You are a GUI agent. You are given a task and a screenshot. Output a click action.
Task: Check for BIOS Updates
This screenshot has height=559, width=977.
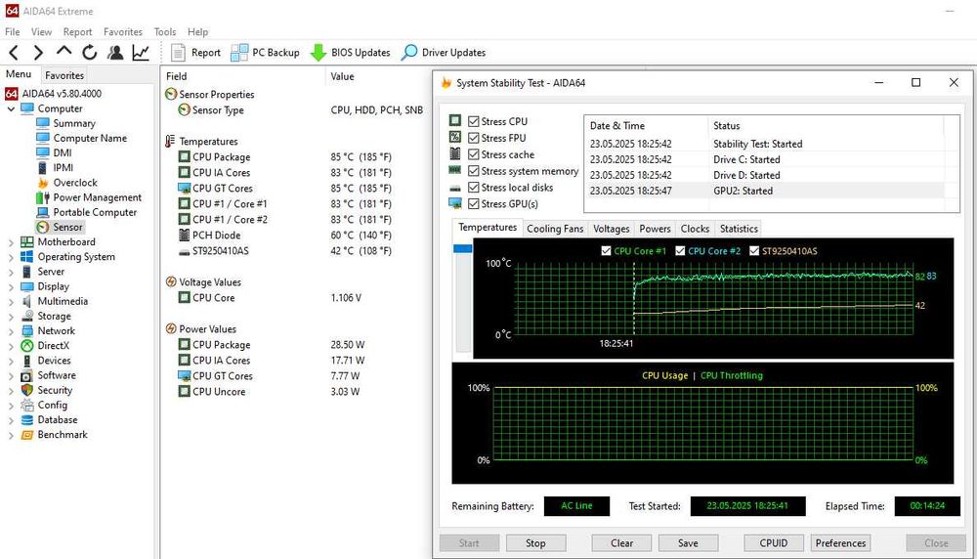click(x=350, y=53)
